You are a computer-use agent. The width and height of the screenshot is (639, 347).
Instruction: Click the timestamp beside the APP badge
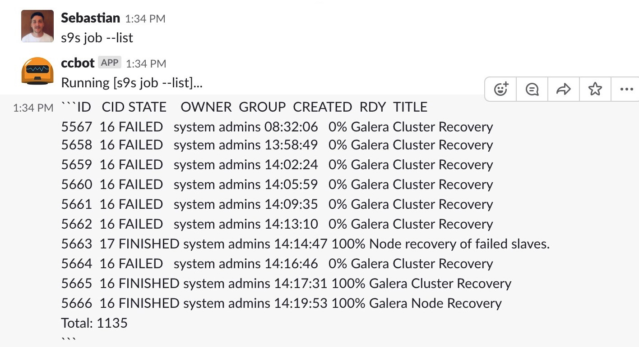point(146,64)
